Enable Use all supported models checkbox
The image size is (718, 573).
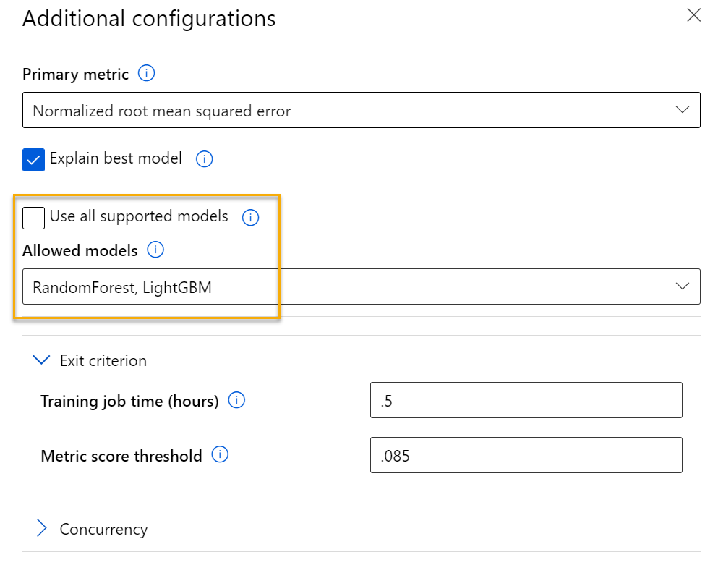tap(33, 218)
